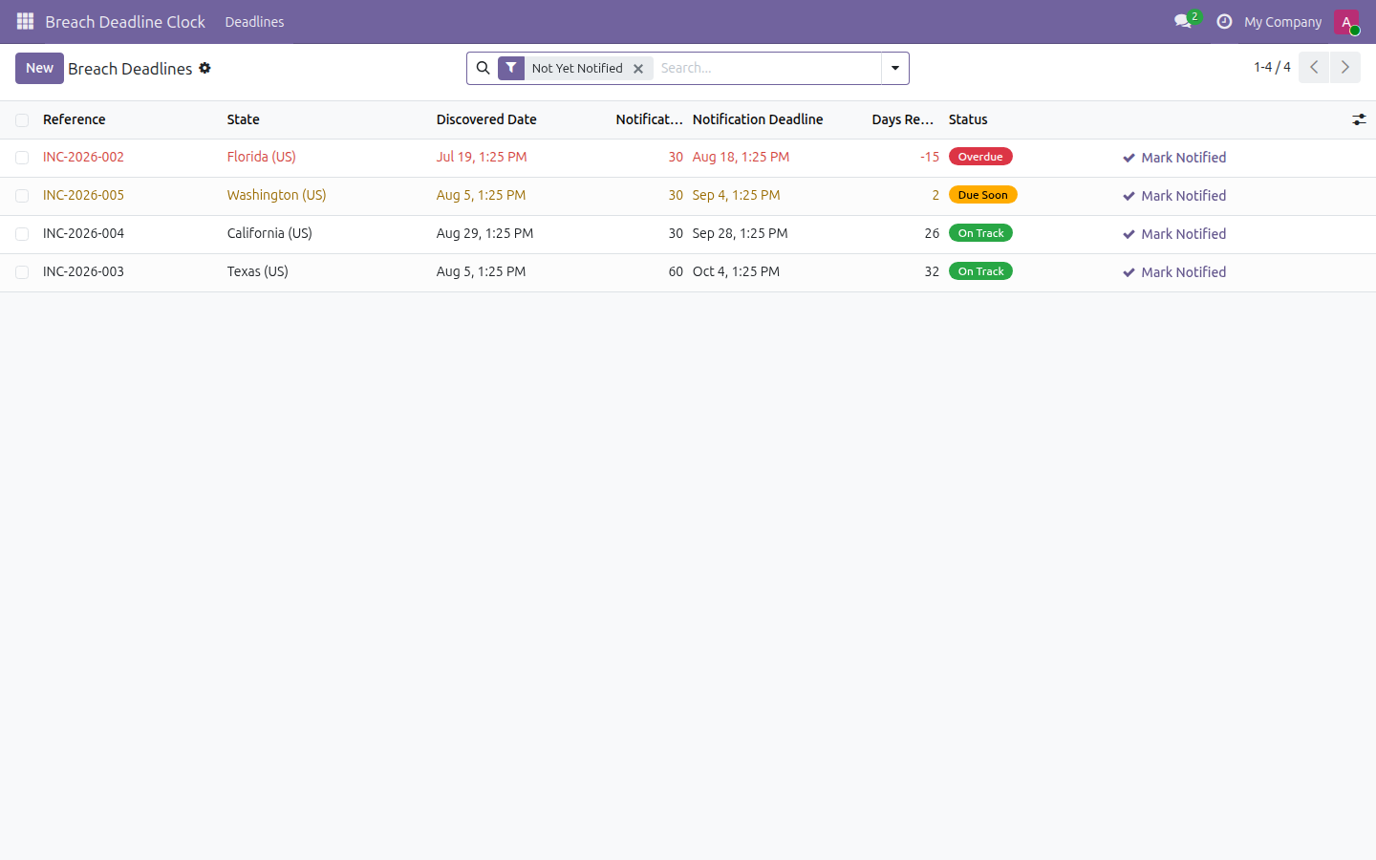Open optional columns adjust icon
The height and width of the screenshot is (860, 1376).
[1359, 119]
